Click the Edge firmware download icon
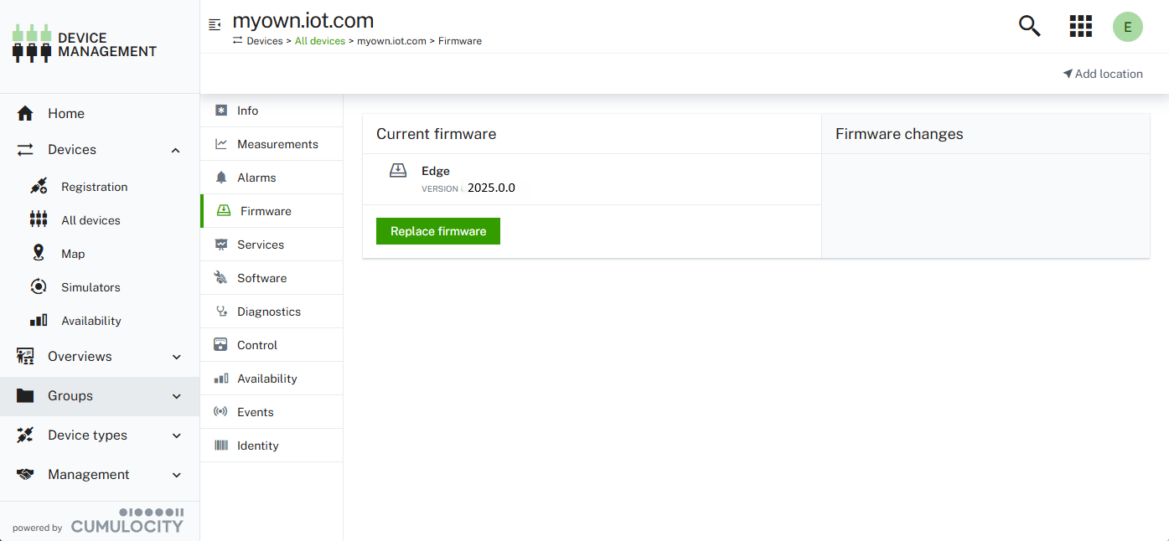Viewport: 1169px width, 541px height. pos(398,171)
